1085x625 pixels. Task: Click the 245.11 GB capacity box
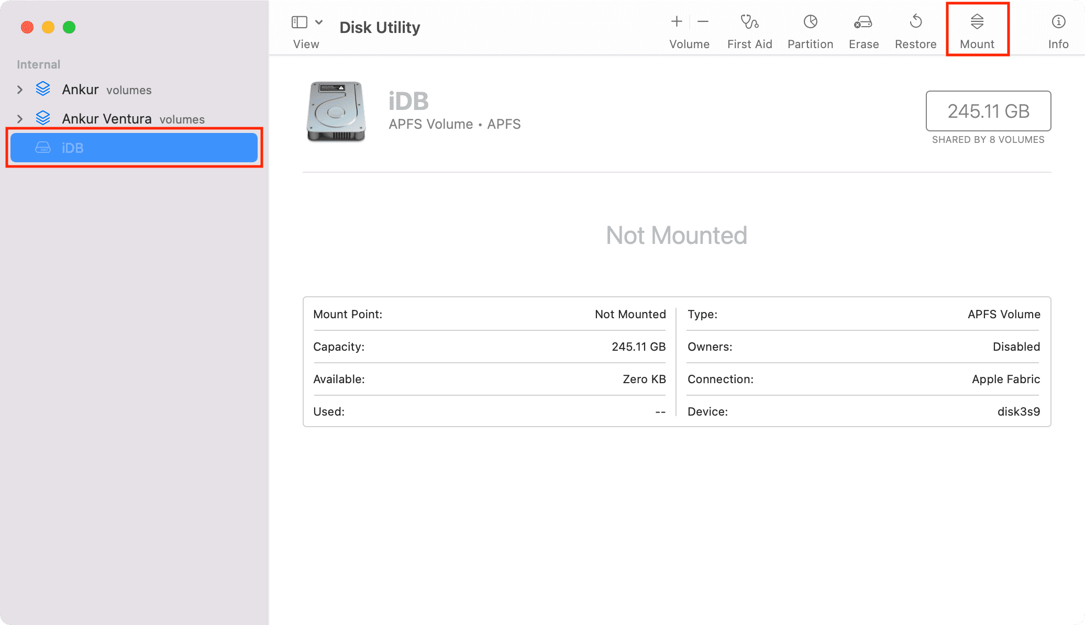click(988, 111)
